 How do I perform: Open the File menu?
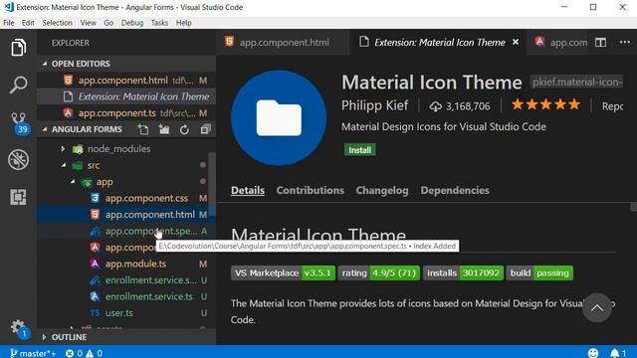click(9, 23)
